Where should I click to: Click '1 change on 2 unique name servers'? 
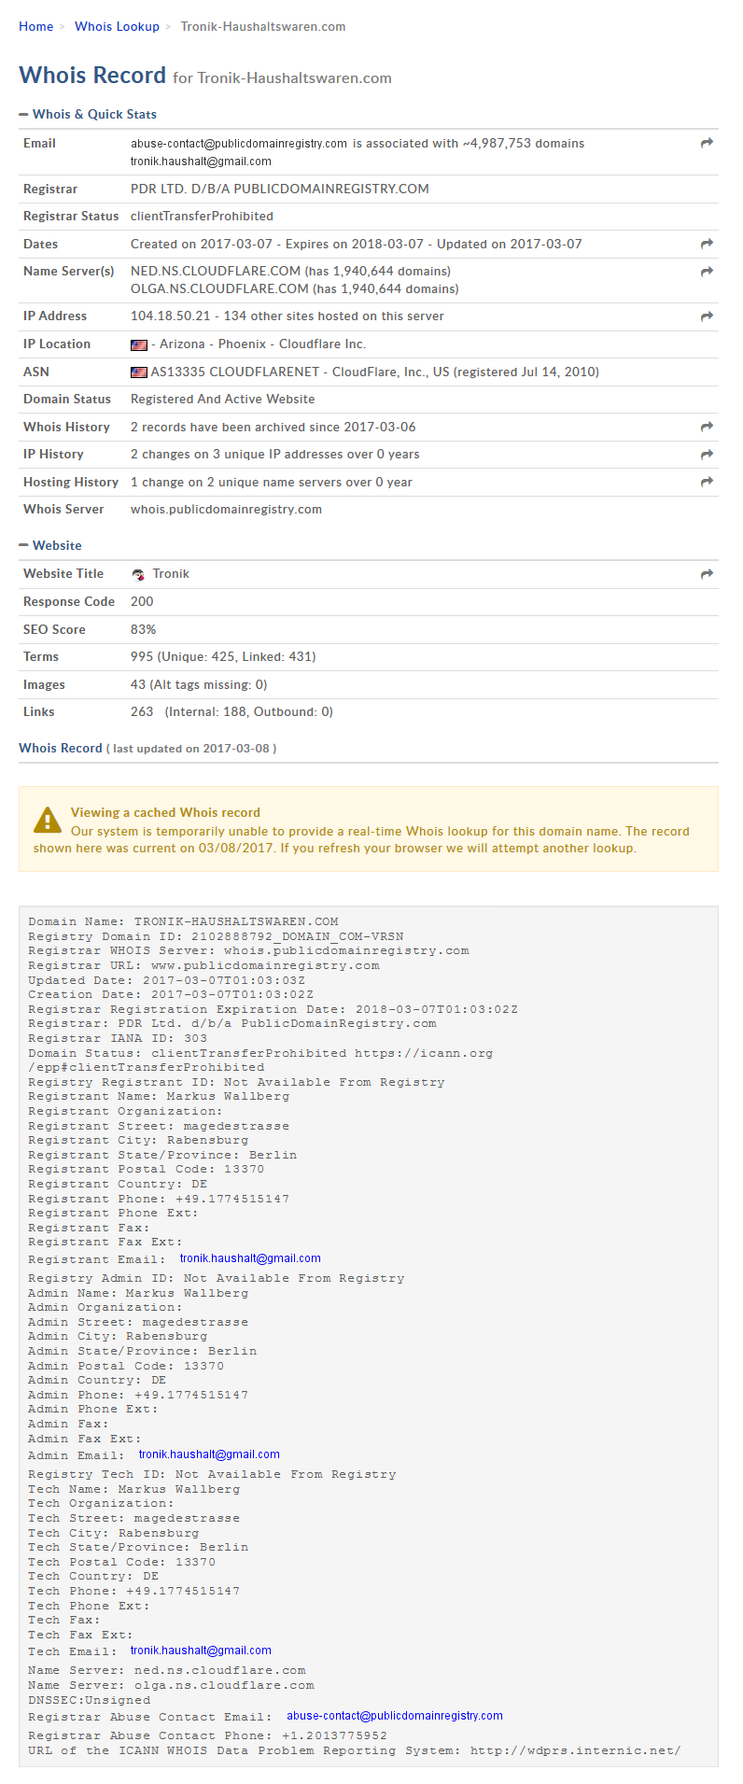[x=271, y=482]
